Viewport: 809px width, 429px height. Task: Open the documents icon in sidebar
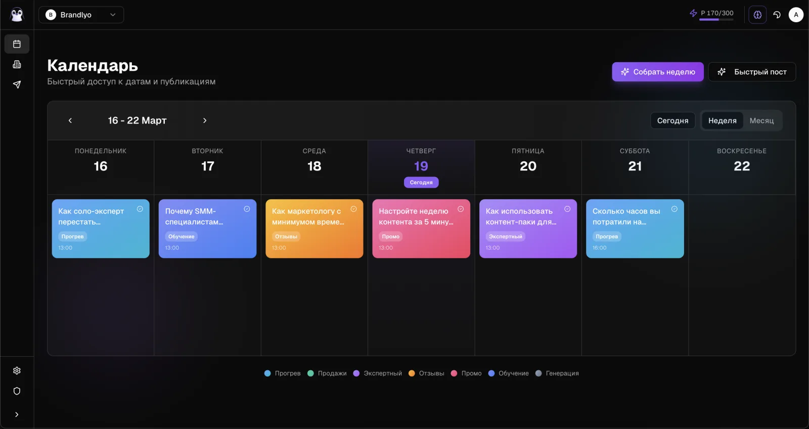point(17,64)
